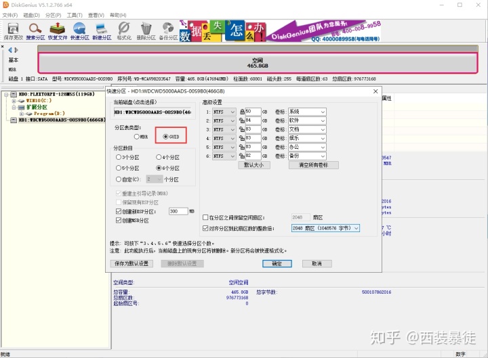Click the DiskGenius data recovery banner

coord(280,31)
